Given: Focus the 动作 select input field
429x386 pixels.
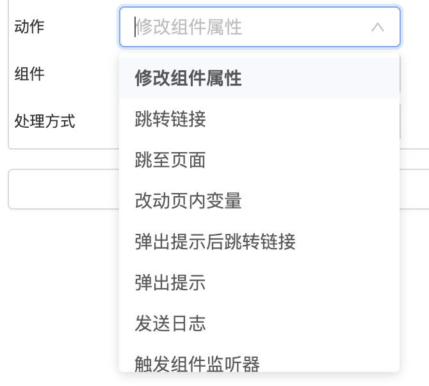Looking at the screenshot, I should pyautogui.click(x=250, y=27).
